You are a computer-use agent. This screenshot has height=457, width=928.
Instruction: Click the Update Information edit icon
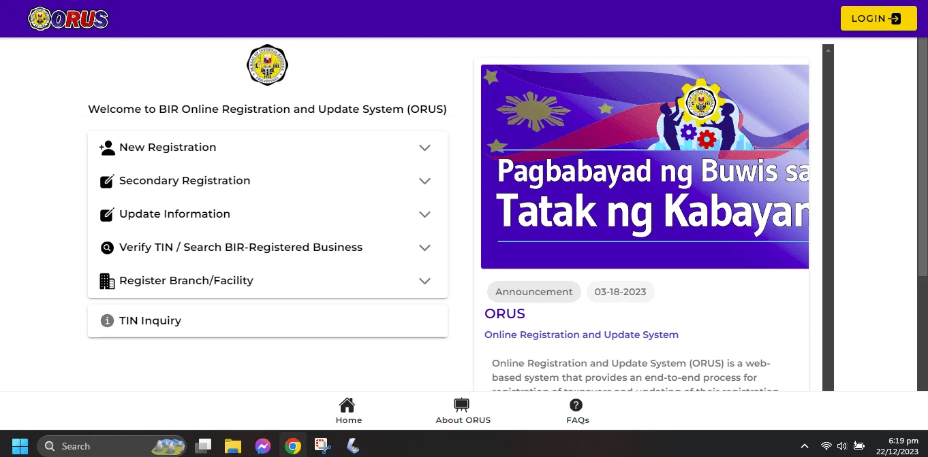107,214
